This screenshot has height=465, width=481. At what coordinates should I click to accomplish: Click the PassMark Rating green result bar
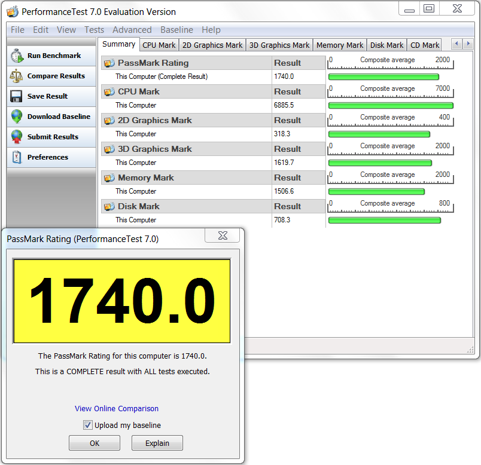pyautogui.click(x=383, y=77)
